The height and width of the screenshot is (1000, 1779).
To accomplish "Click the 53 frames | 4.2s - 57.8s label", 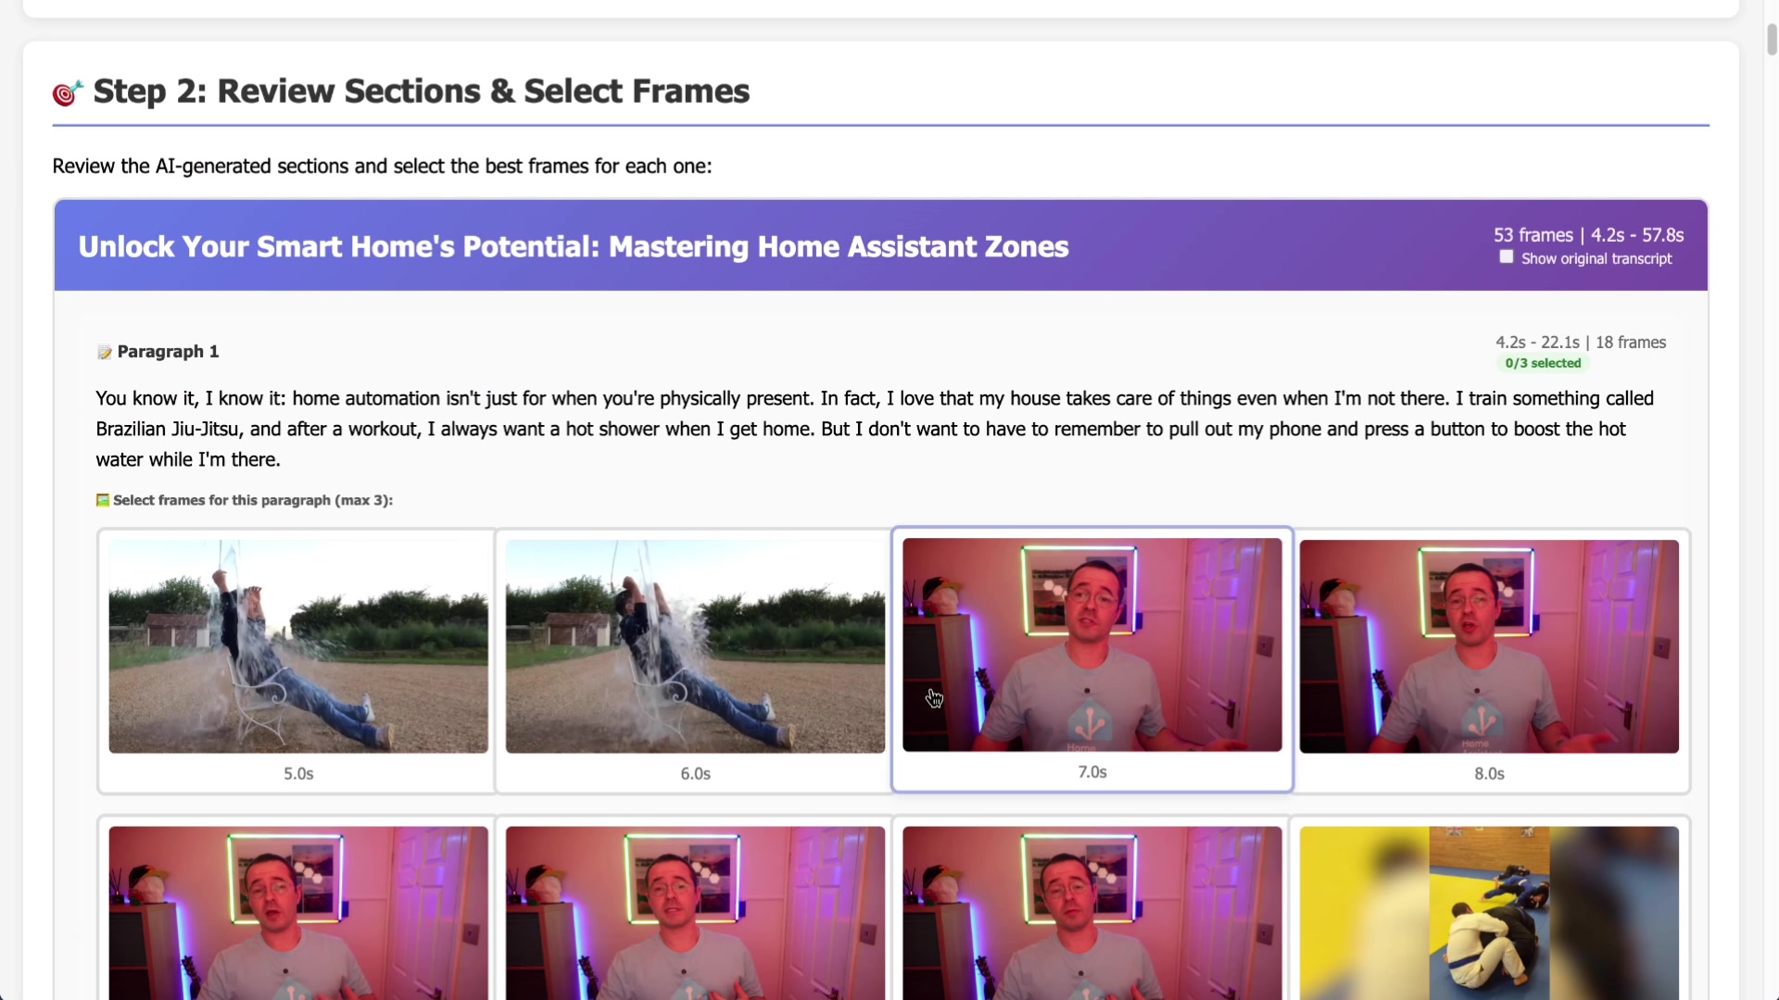I will click(x=1588, y=234).
